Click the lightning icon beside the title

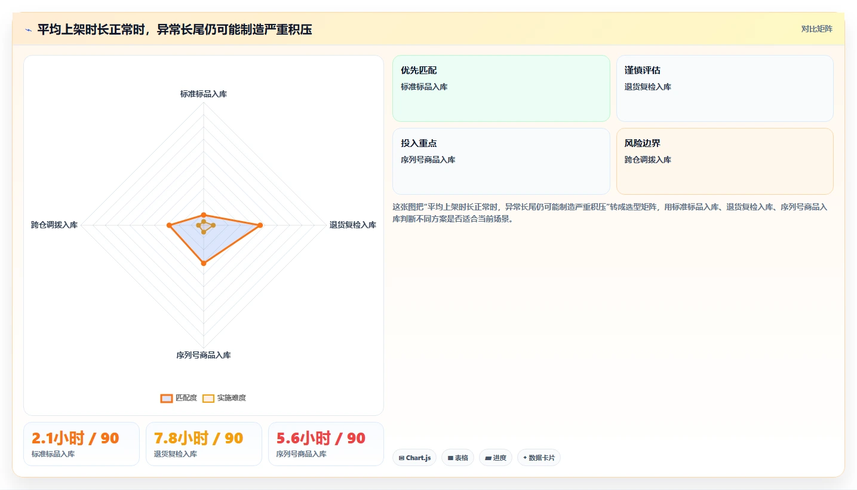tap(29, 30)
